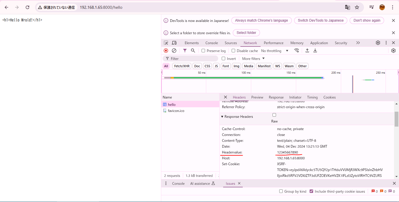The height and width of the screenshot is (202, 399).
Task: Bookmark this page with the star icon
Action: coord(357,7)
